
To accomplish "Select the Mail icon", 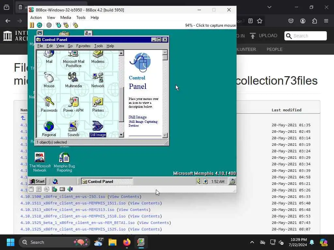I will coord(49,57).
